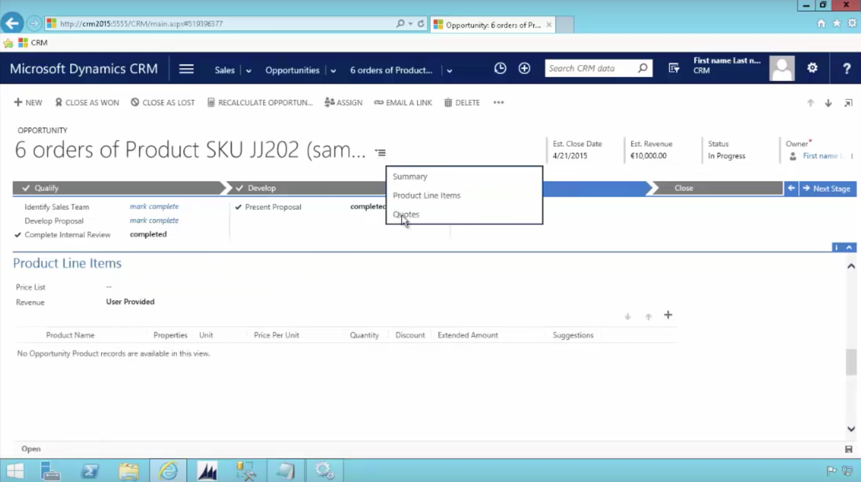Toggle Complete Internal Review completed status
The width and height of the screenshot is (861, 482).
tap(148, 234)
